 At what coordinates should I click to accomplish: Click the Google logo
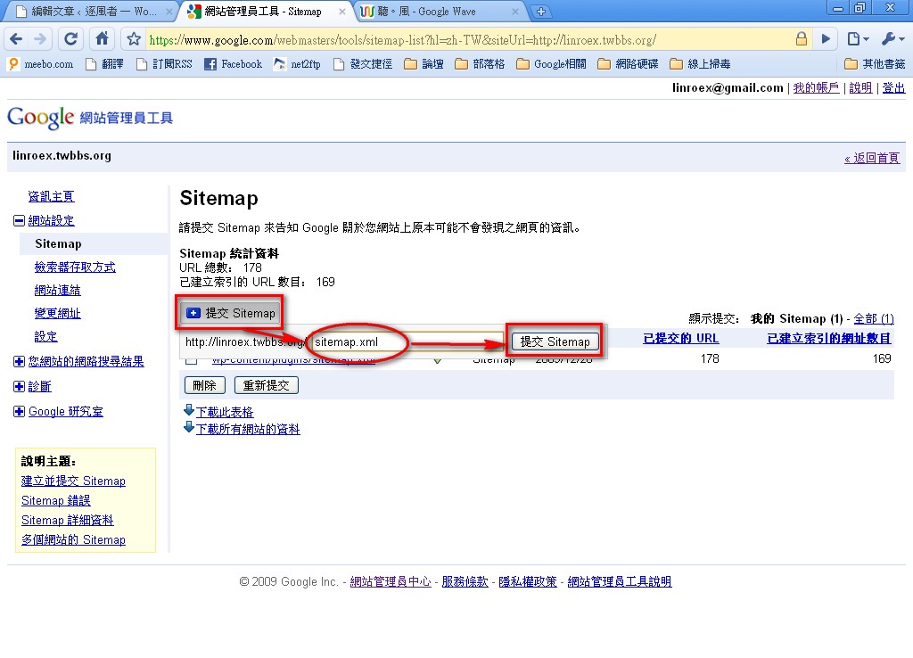pyautogui.click(x=41, y=117)
